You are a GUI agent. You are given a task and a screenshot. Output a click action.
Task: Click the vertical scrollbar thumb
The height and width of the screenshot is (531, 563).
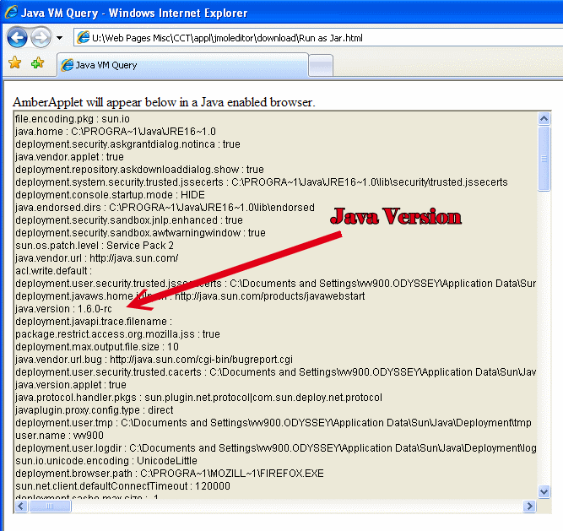pyautogui.click(x=544, y=159)
